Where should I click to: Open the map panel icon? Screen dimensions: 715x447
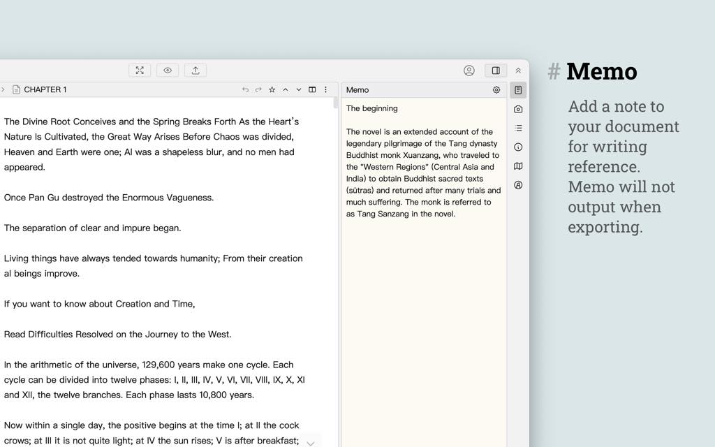[x=518, y=166]
